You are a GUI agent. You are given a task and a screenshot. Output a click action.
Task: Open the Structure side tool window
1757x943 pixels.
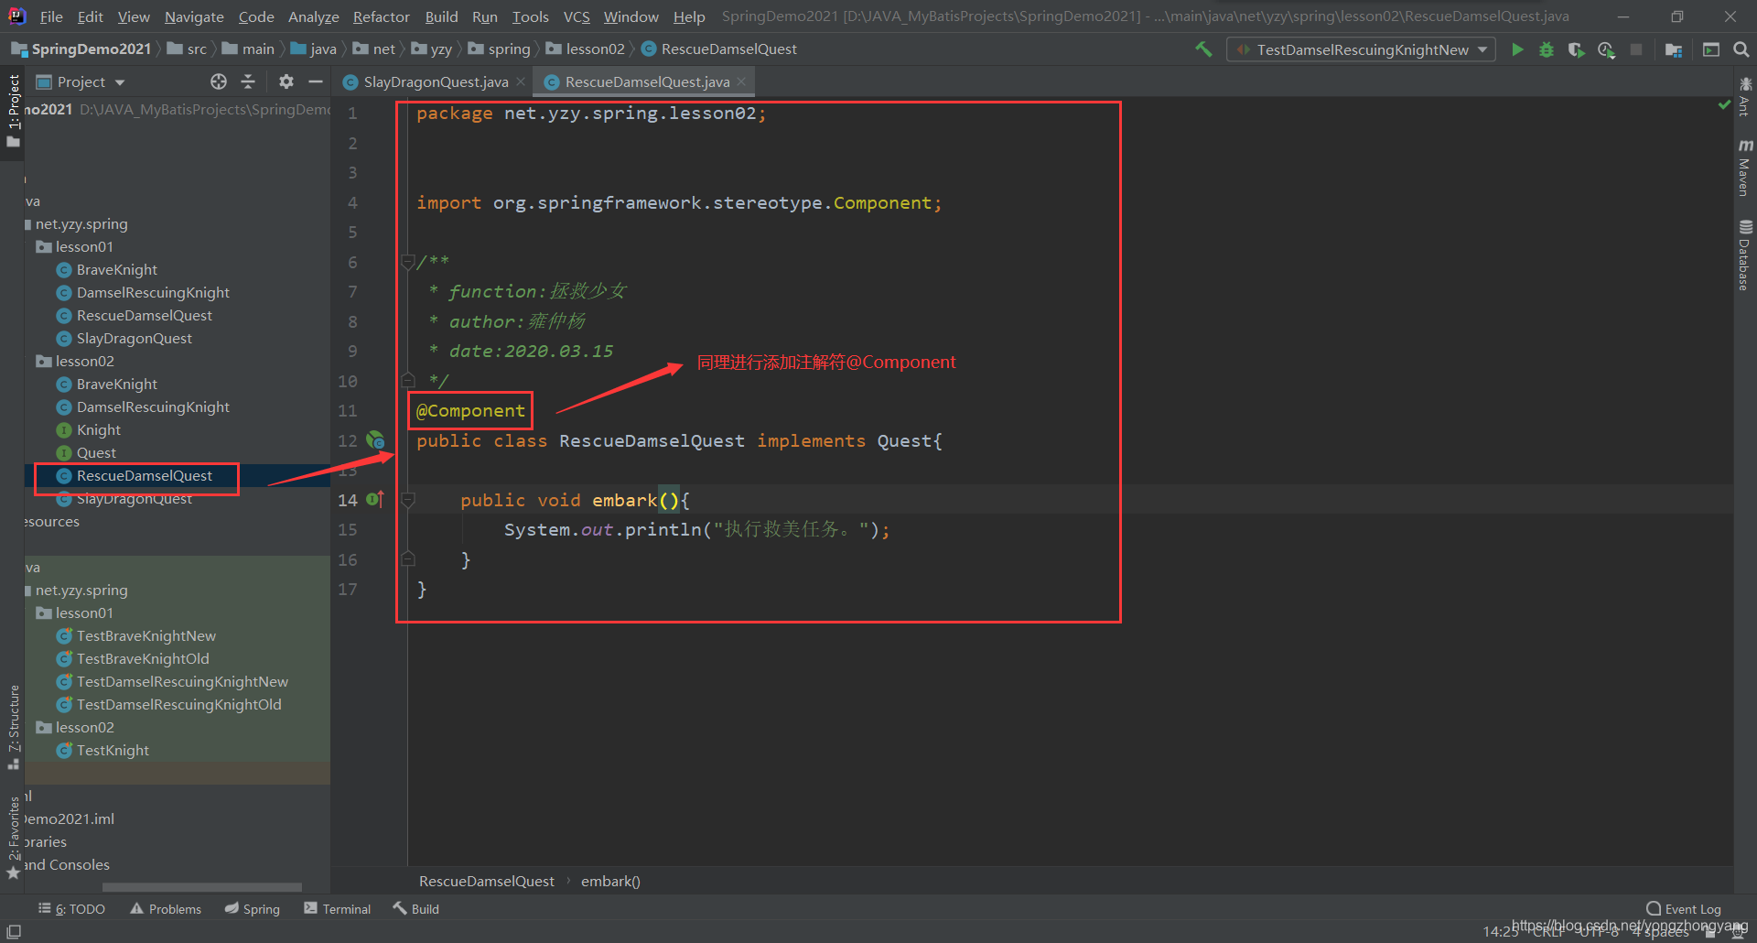pyautogui.click(x=13, y=728)
